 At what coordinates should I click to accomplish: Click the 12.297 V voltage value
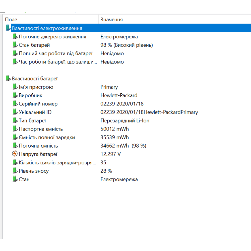point(110,154)
